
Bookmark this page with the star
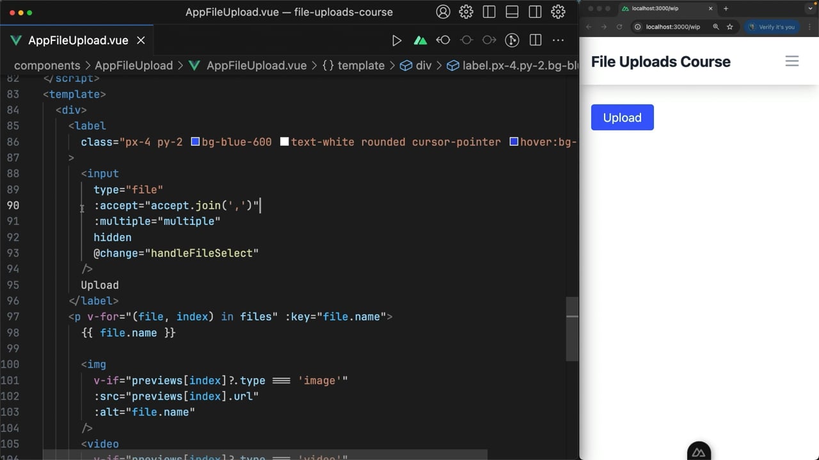729,27
